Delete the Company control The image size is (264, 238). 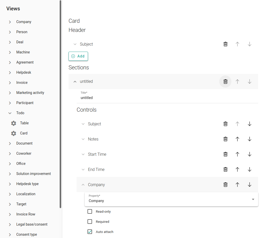tap(225, 185)
